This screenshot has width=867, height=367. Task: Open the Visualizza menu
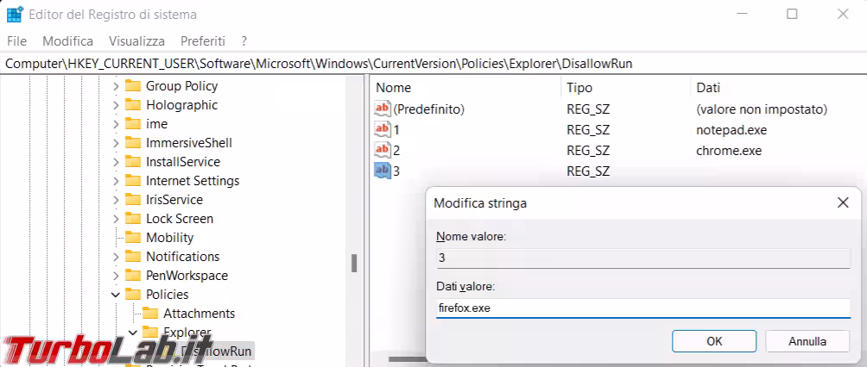pyautogui.click(x=136, y=40)
